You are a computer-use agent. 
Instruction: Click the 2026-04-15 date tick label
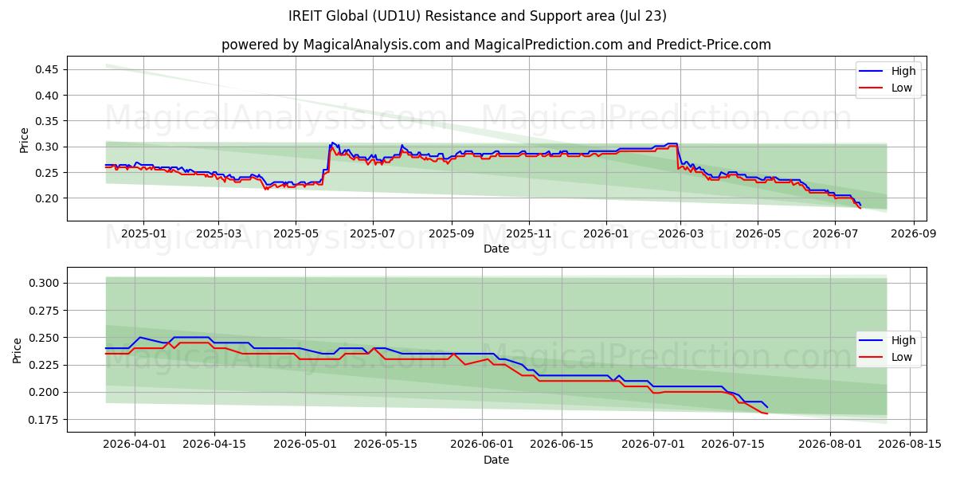point(214,445)
